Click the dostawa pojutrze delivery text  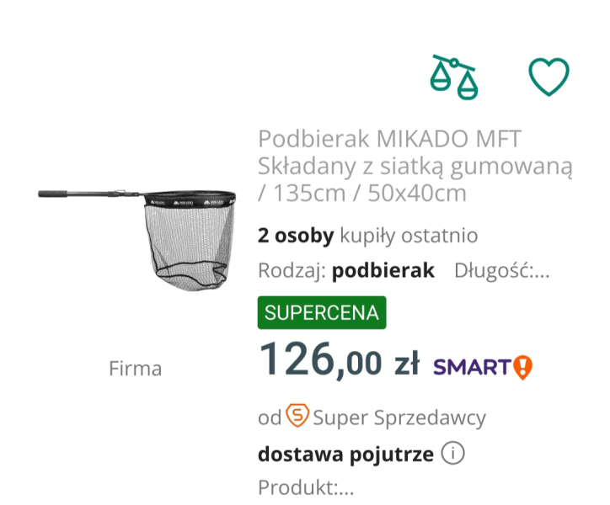tap(345, 454)
